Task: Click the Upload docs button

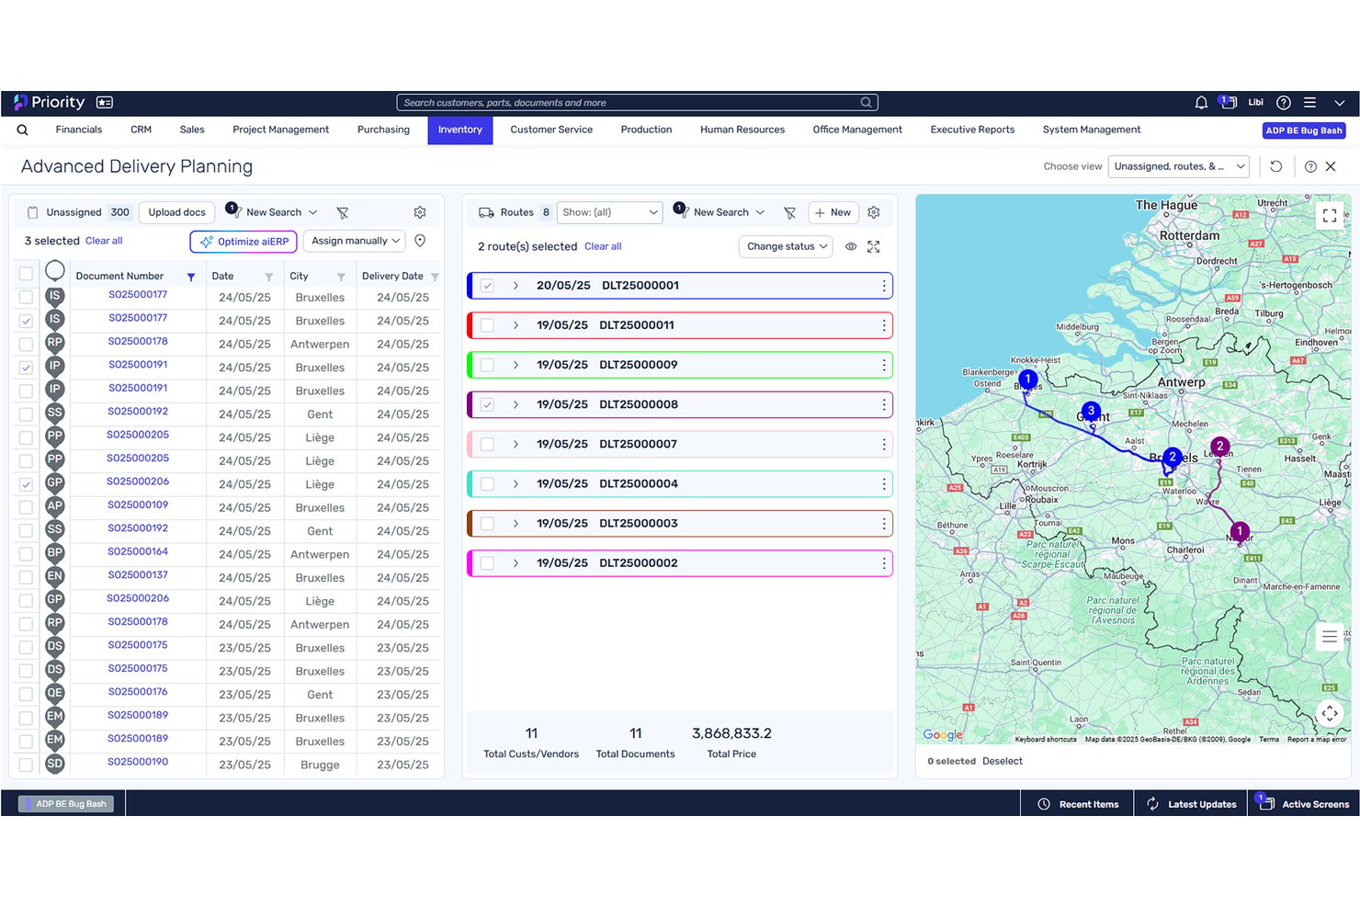Action: [177, 212]
